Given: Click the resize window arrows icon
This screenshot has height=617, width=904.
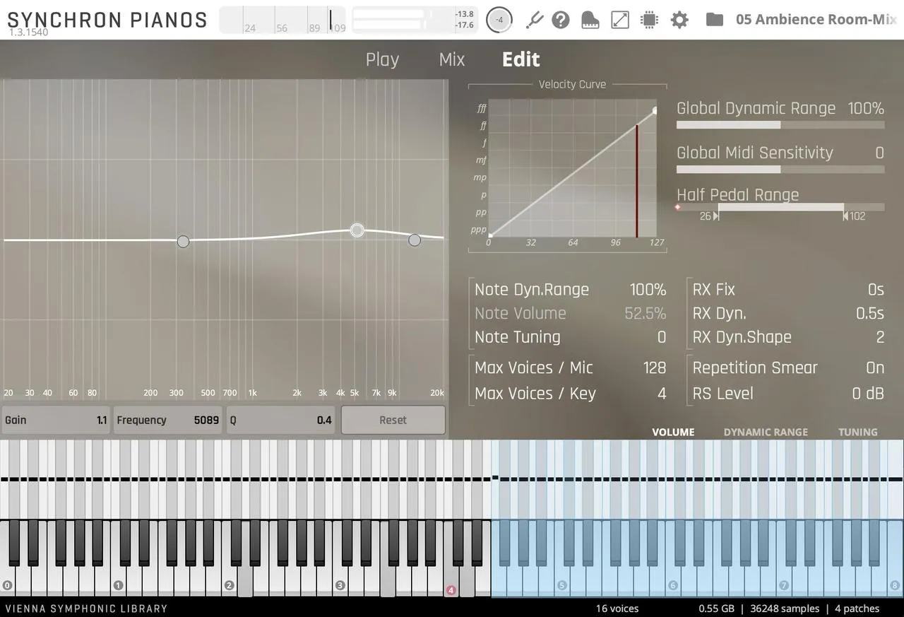Looking at the screenshot, I should coord(620,20).
